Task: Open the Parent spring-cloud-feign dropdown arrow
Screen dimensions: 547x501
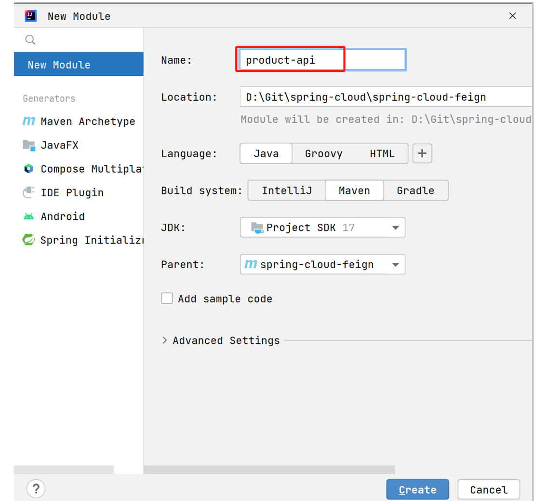Action: point(395,265)
